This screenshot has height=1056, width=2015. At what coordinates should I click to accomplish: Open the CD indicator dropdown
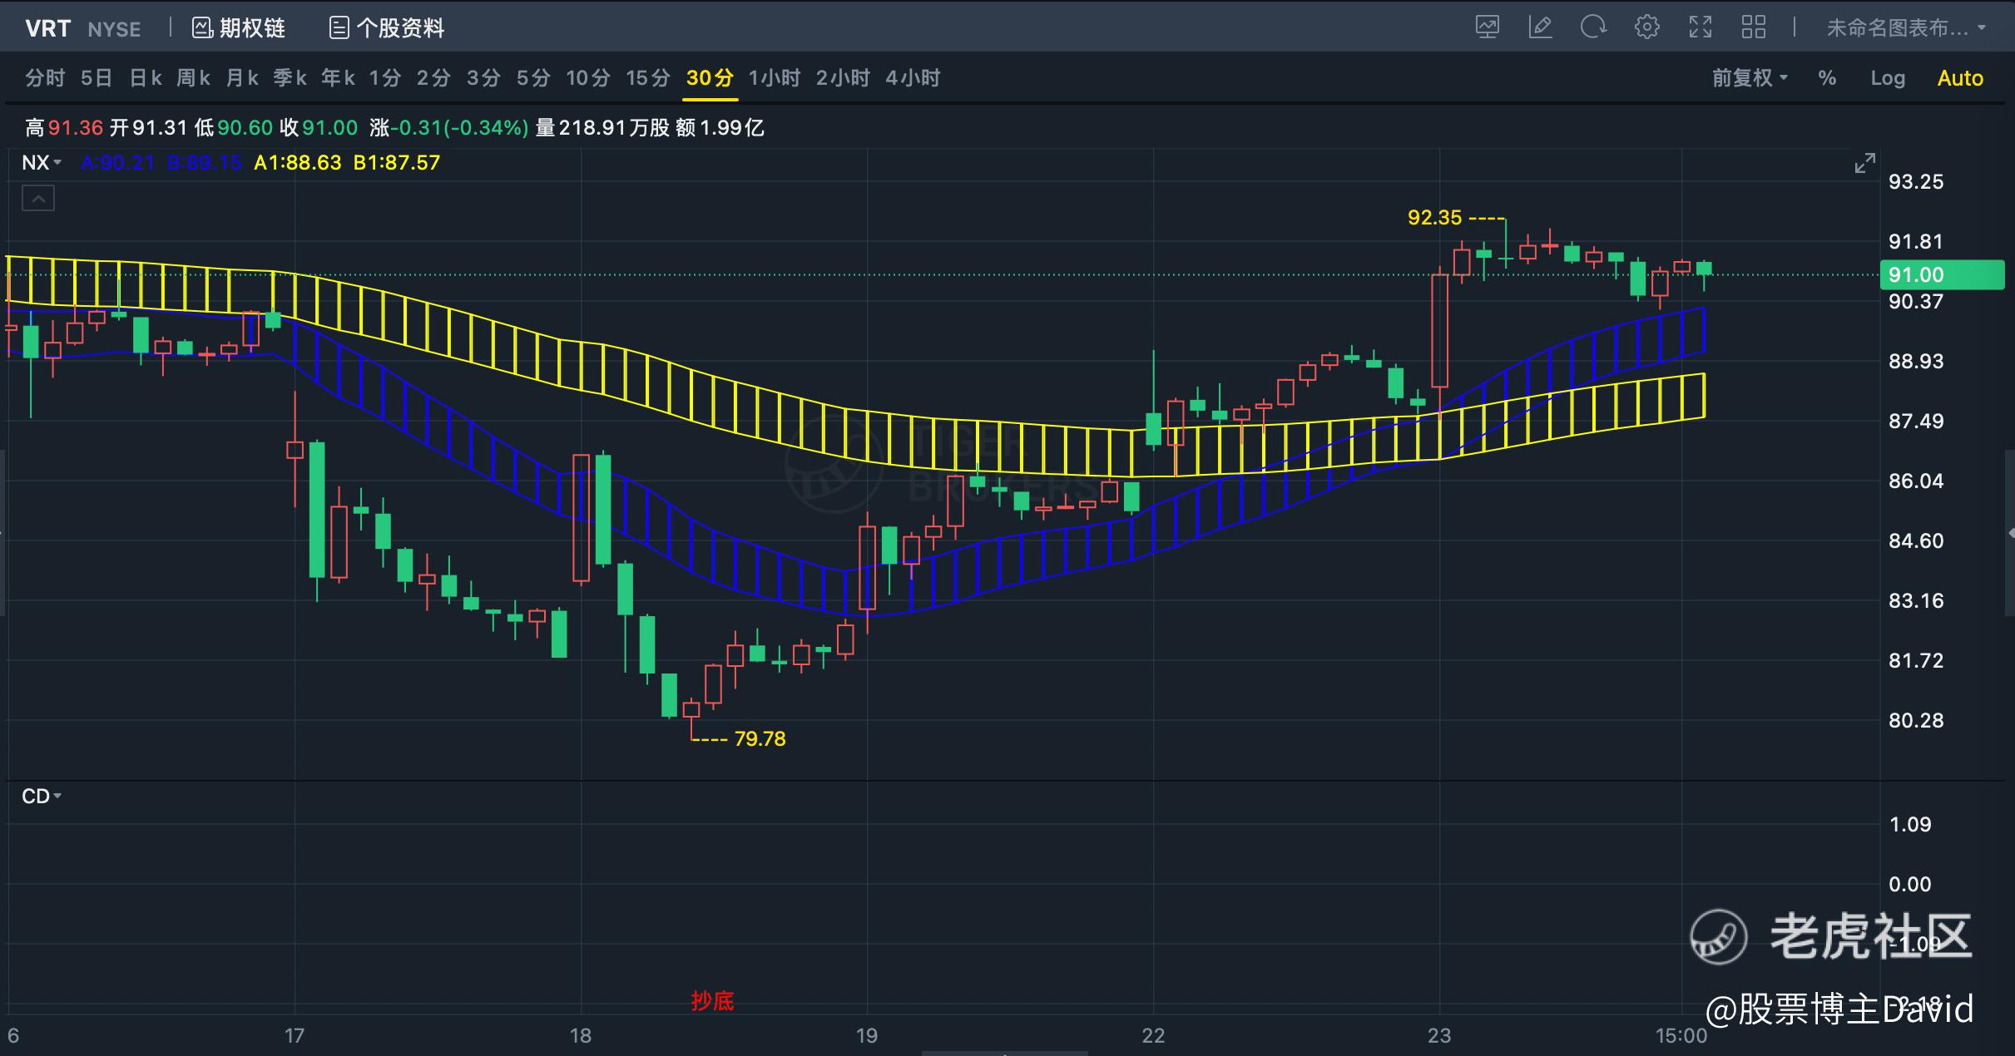(x=42, y=796)
